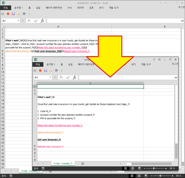Click the zoom out minus button in the front window
The height and width of the screenshot is (178, 185).
[145, 168]
